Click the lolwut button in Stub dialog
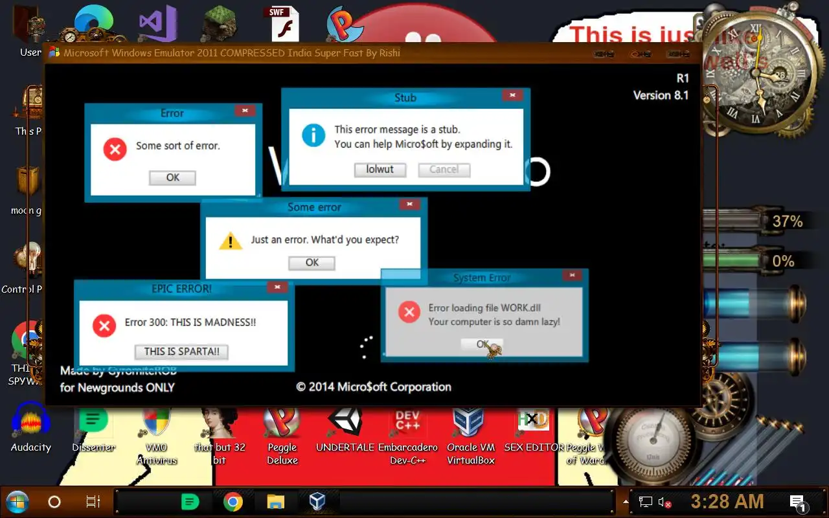Image resolution: width=829 pixels, height=518 pixels. click(380, 170)
